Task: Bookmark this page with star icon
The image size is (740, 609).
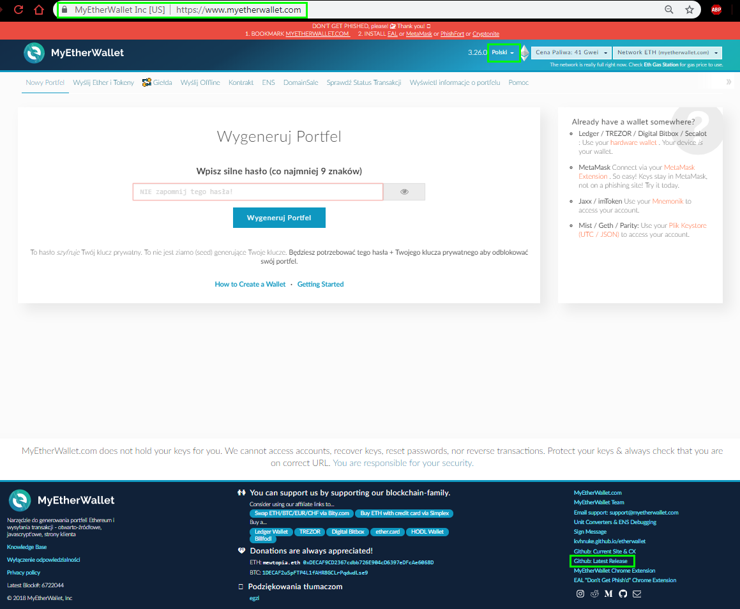Action: coord(690,10)
